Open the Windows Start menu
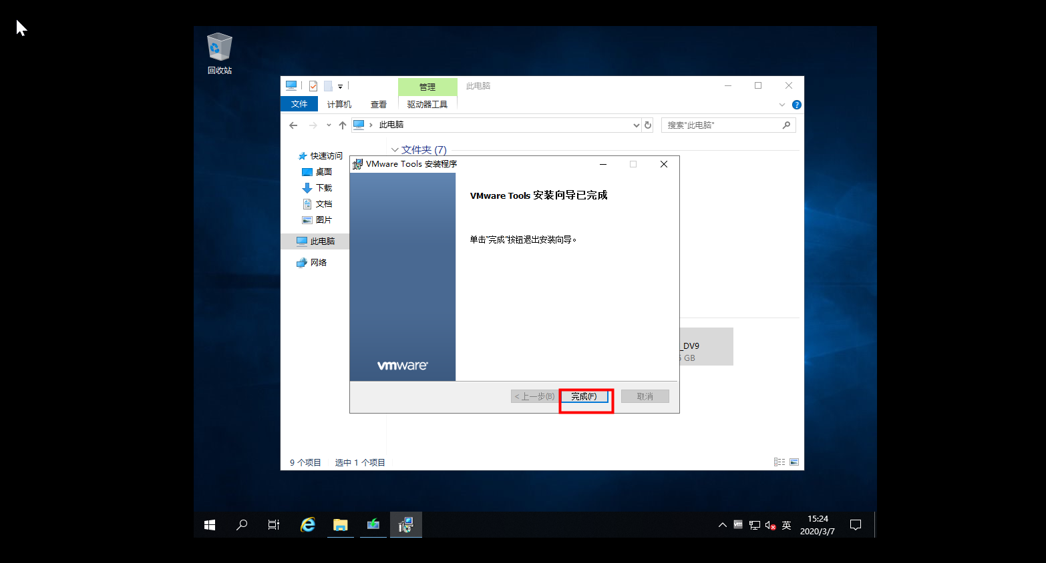 click(x=210, y=525)
